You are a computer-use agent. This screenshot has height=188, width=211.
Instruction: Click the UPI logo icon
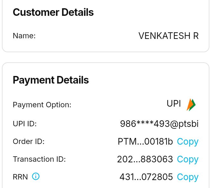pyautogui.click(x=191, y=105)
